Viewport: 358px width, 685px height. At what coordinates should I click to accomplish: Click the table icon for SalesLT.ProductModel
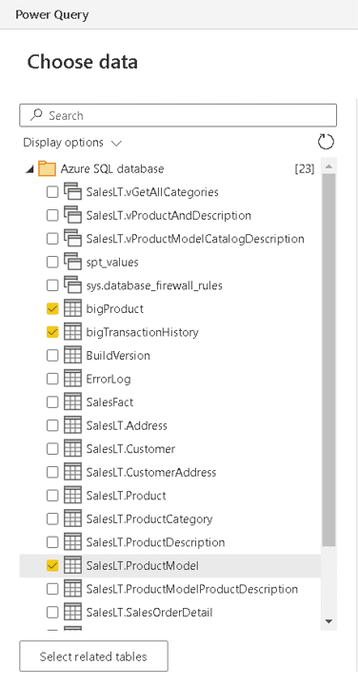(72, 566)
